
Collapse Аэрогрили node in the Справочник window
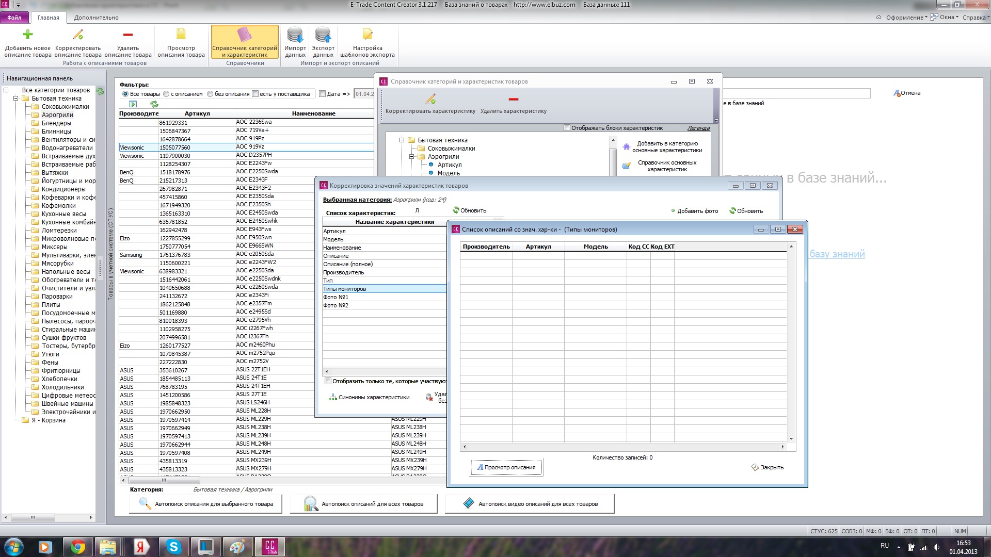(x=412, y=156)
